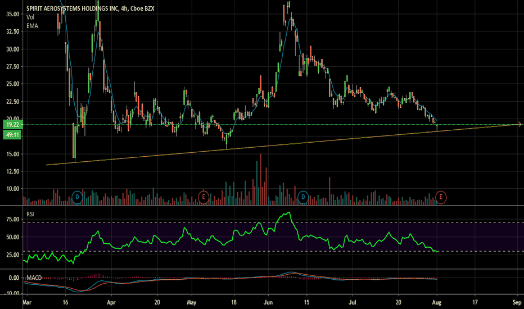Click the Jun label on time axis
Image resolution: width=524 pixels, height=309 pixels.
268,302
